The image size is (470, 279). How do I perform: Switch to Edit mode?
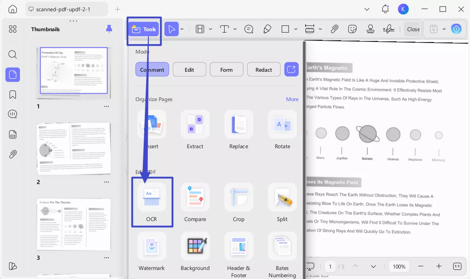tap(189, 70)
